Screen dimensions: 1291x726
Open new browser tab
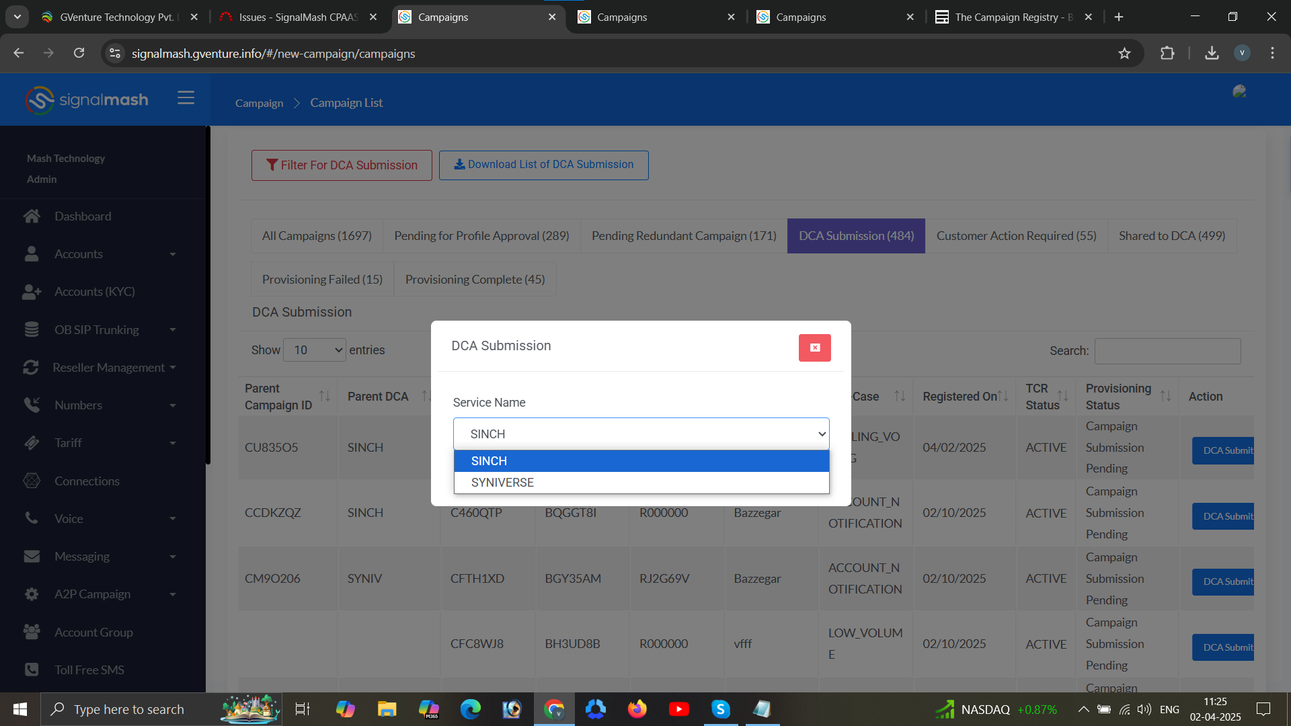click(x=1119, y=17)
